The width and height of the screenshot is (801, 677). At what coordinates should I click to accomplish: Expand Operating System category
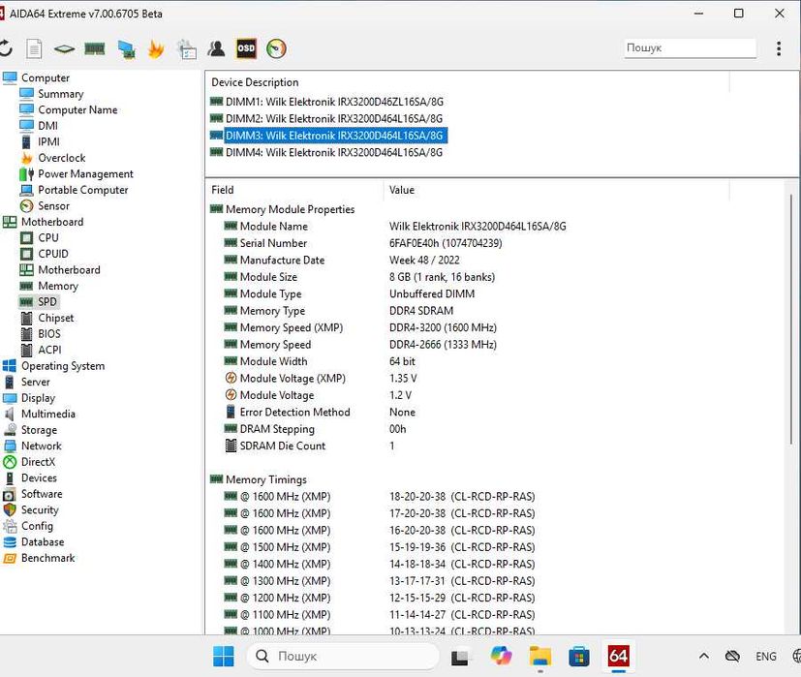(63, 366)
